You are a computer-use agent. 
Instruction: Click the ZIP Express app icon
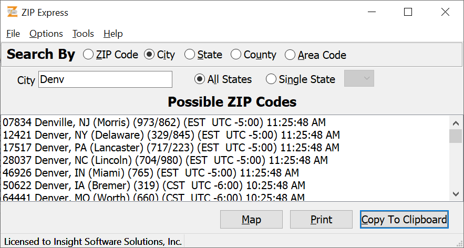click(x=12, y=12)
